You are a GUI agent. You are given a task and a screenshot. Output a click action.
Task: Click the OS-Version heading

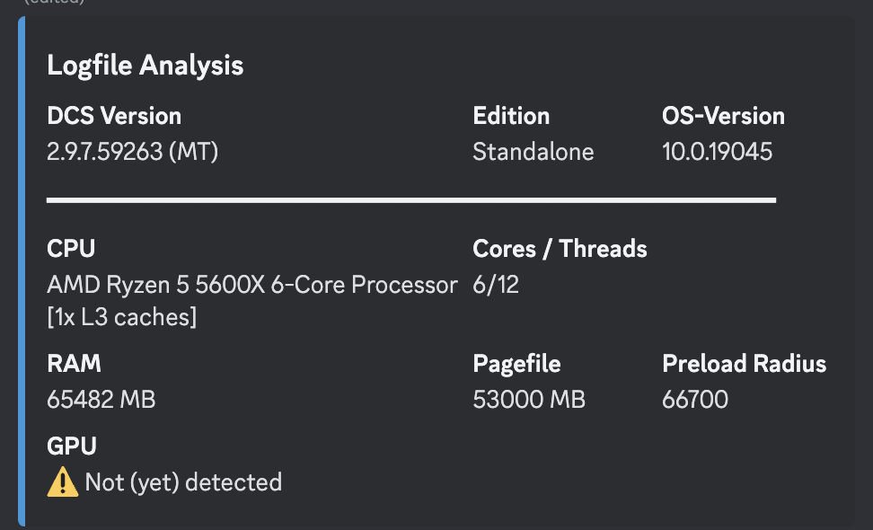point(723,116)
